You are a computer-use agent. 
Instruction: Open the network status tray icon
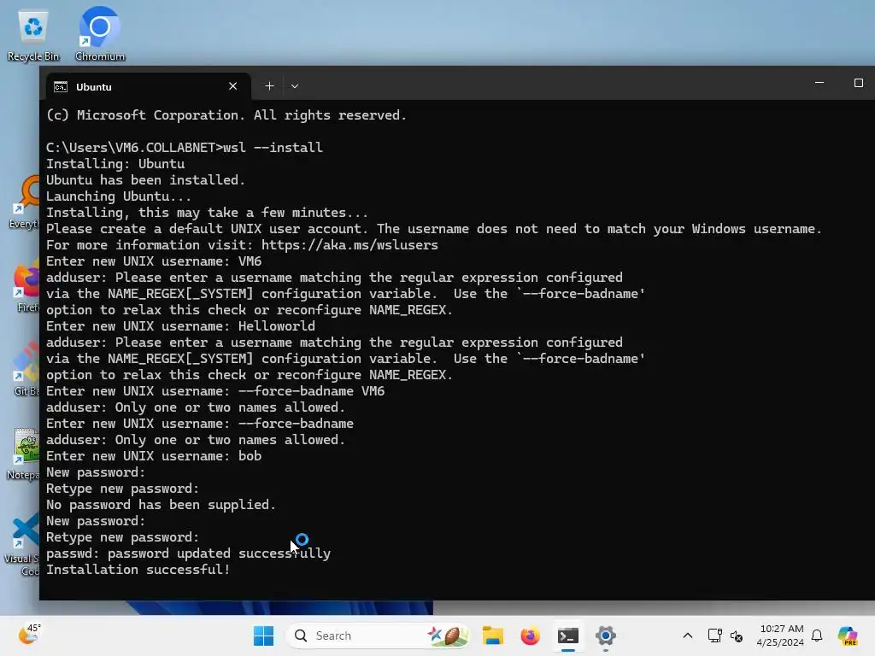point(714,635)
